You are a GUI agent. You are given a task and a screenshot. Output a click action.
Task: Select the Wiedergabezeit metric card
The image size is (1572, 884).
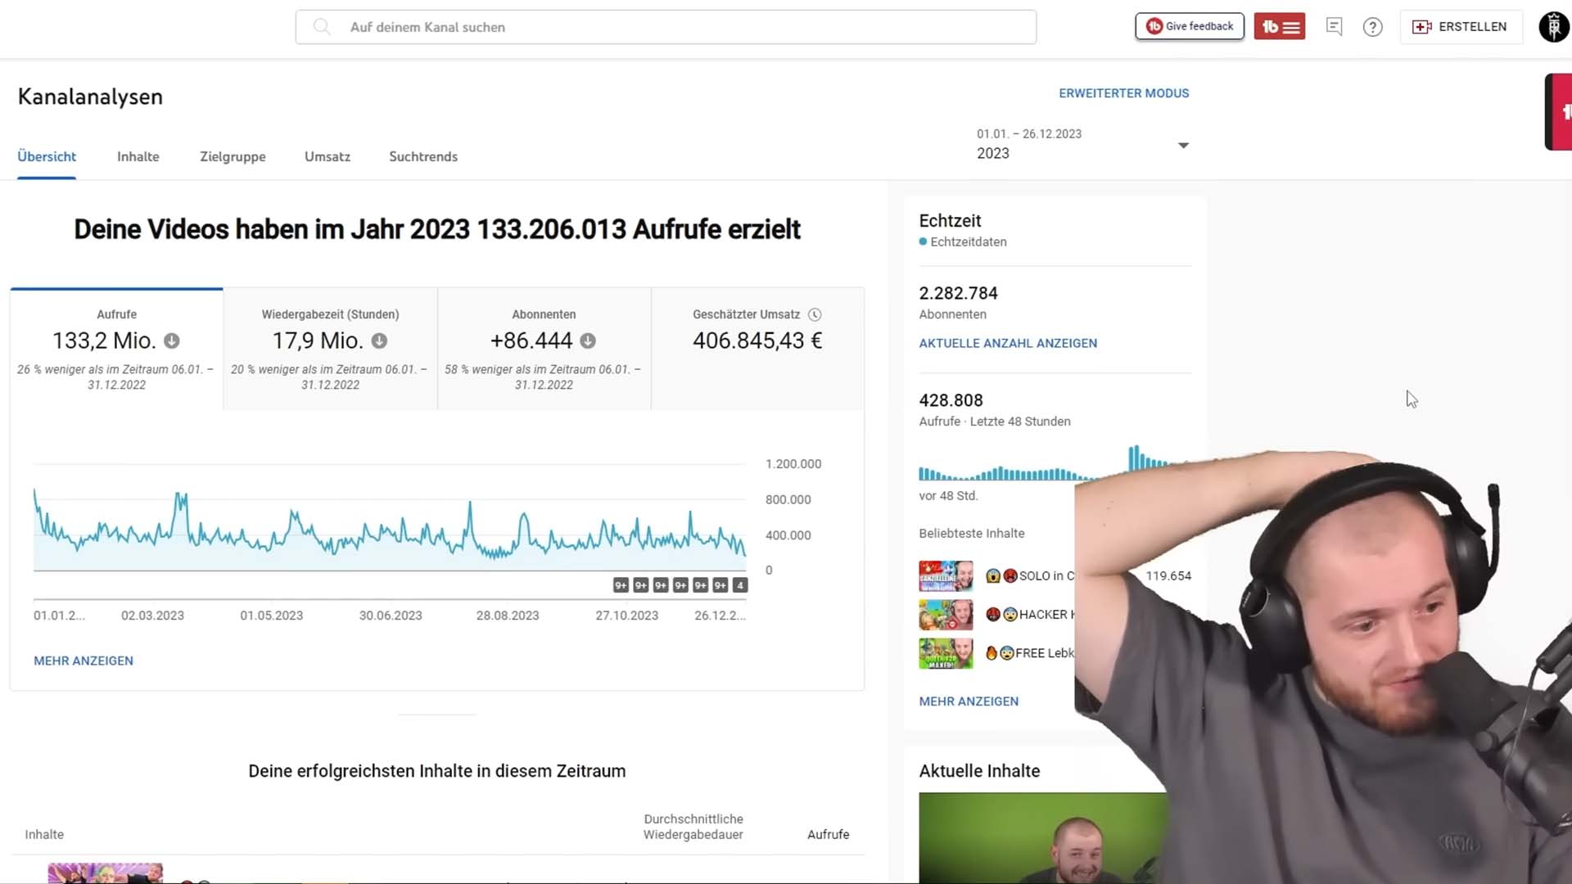pyautogui.click(x=330, y=348)
